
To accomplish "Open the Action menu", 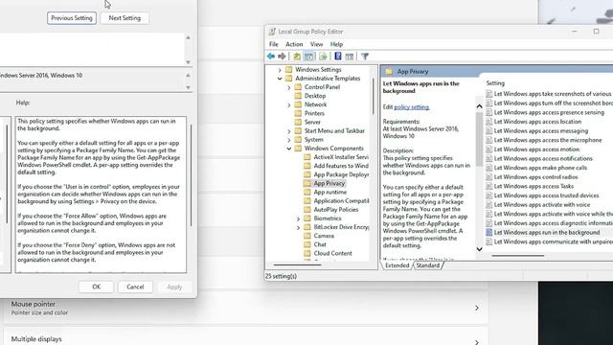I will [x=294, y=44].
